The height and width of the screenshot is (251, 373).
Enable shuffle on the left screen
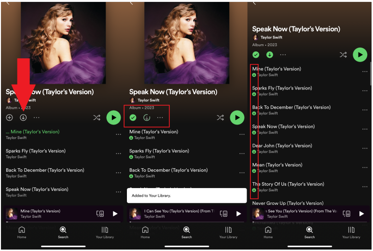(x=97, y=117)
